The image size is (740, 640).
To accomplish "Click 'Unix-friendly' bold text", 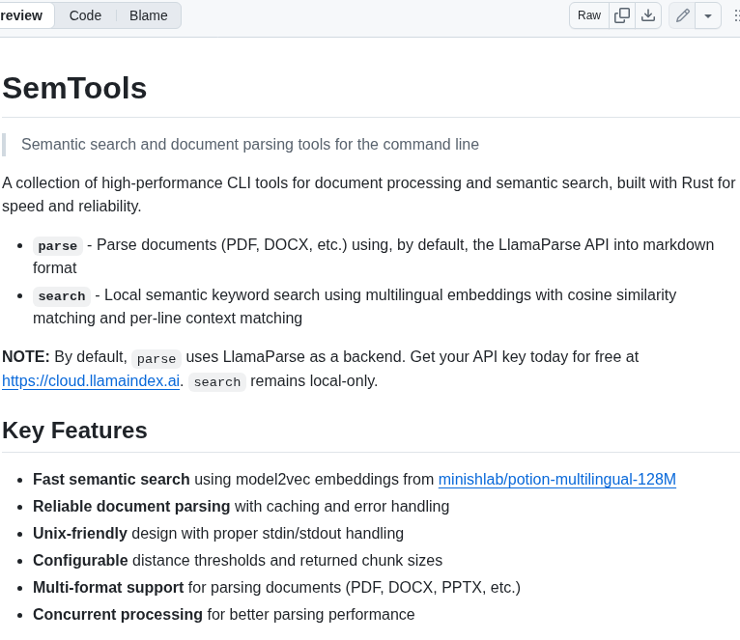I will [80, 533].
